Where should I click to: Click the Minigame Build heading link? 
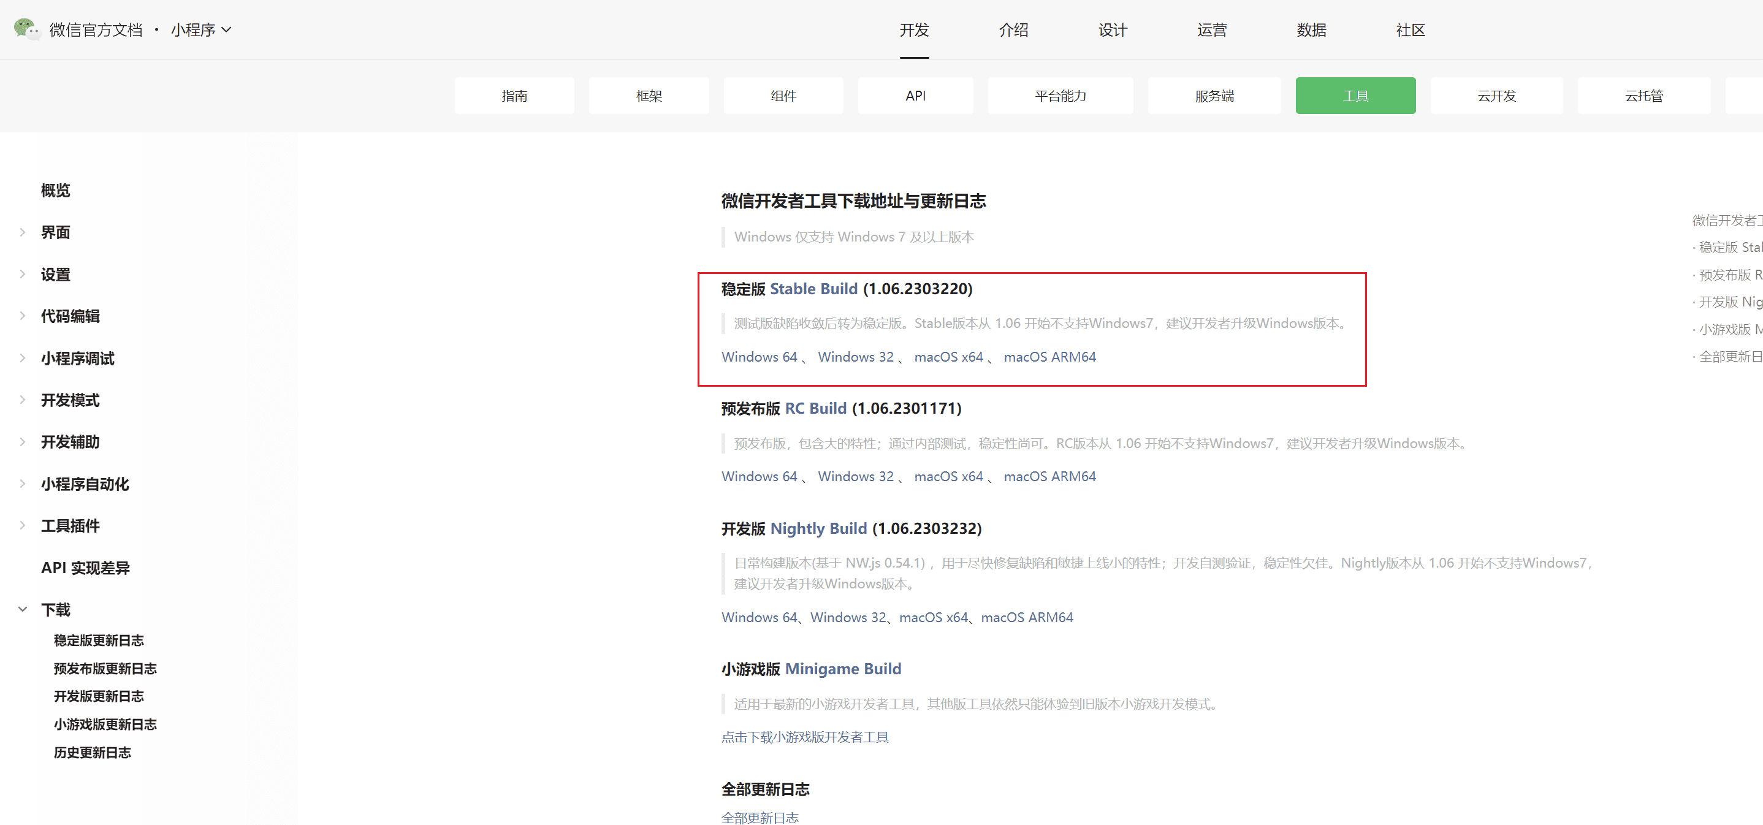coord(843,669)
